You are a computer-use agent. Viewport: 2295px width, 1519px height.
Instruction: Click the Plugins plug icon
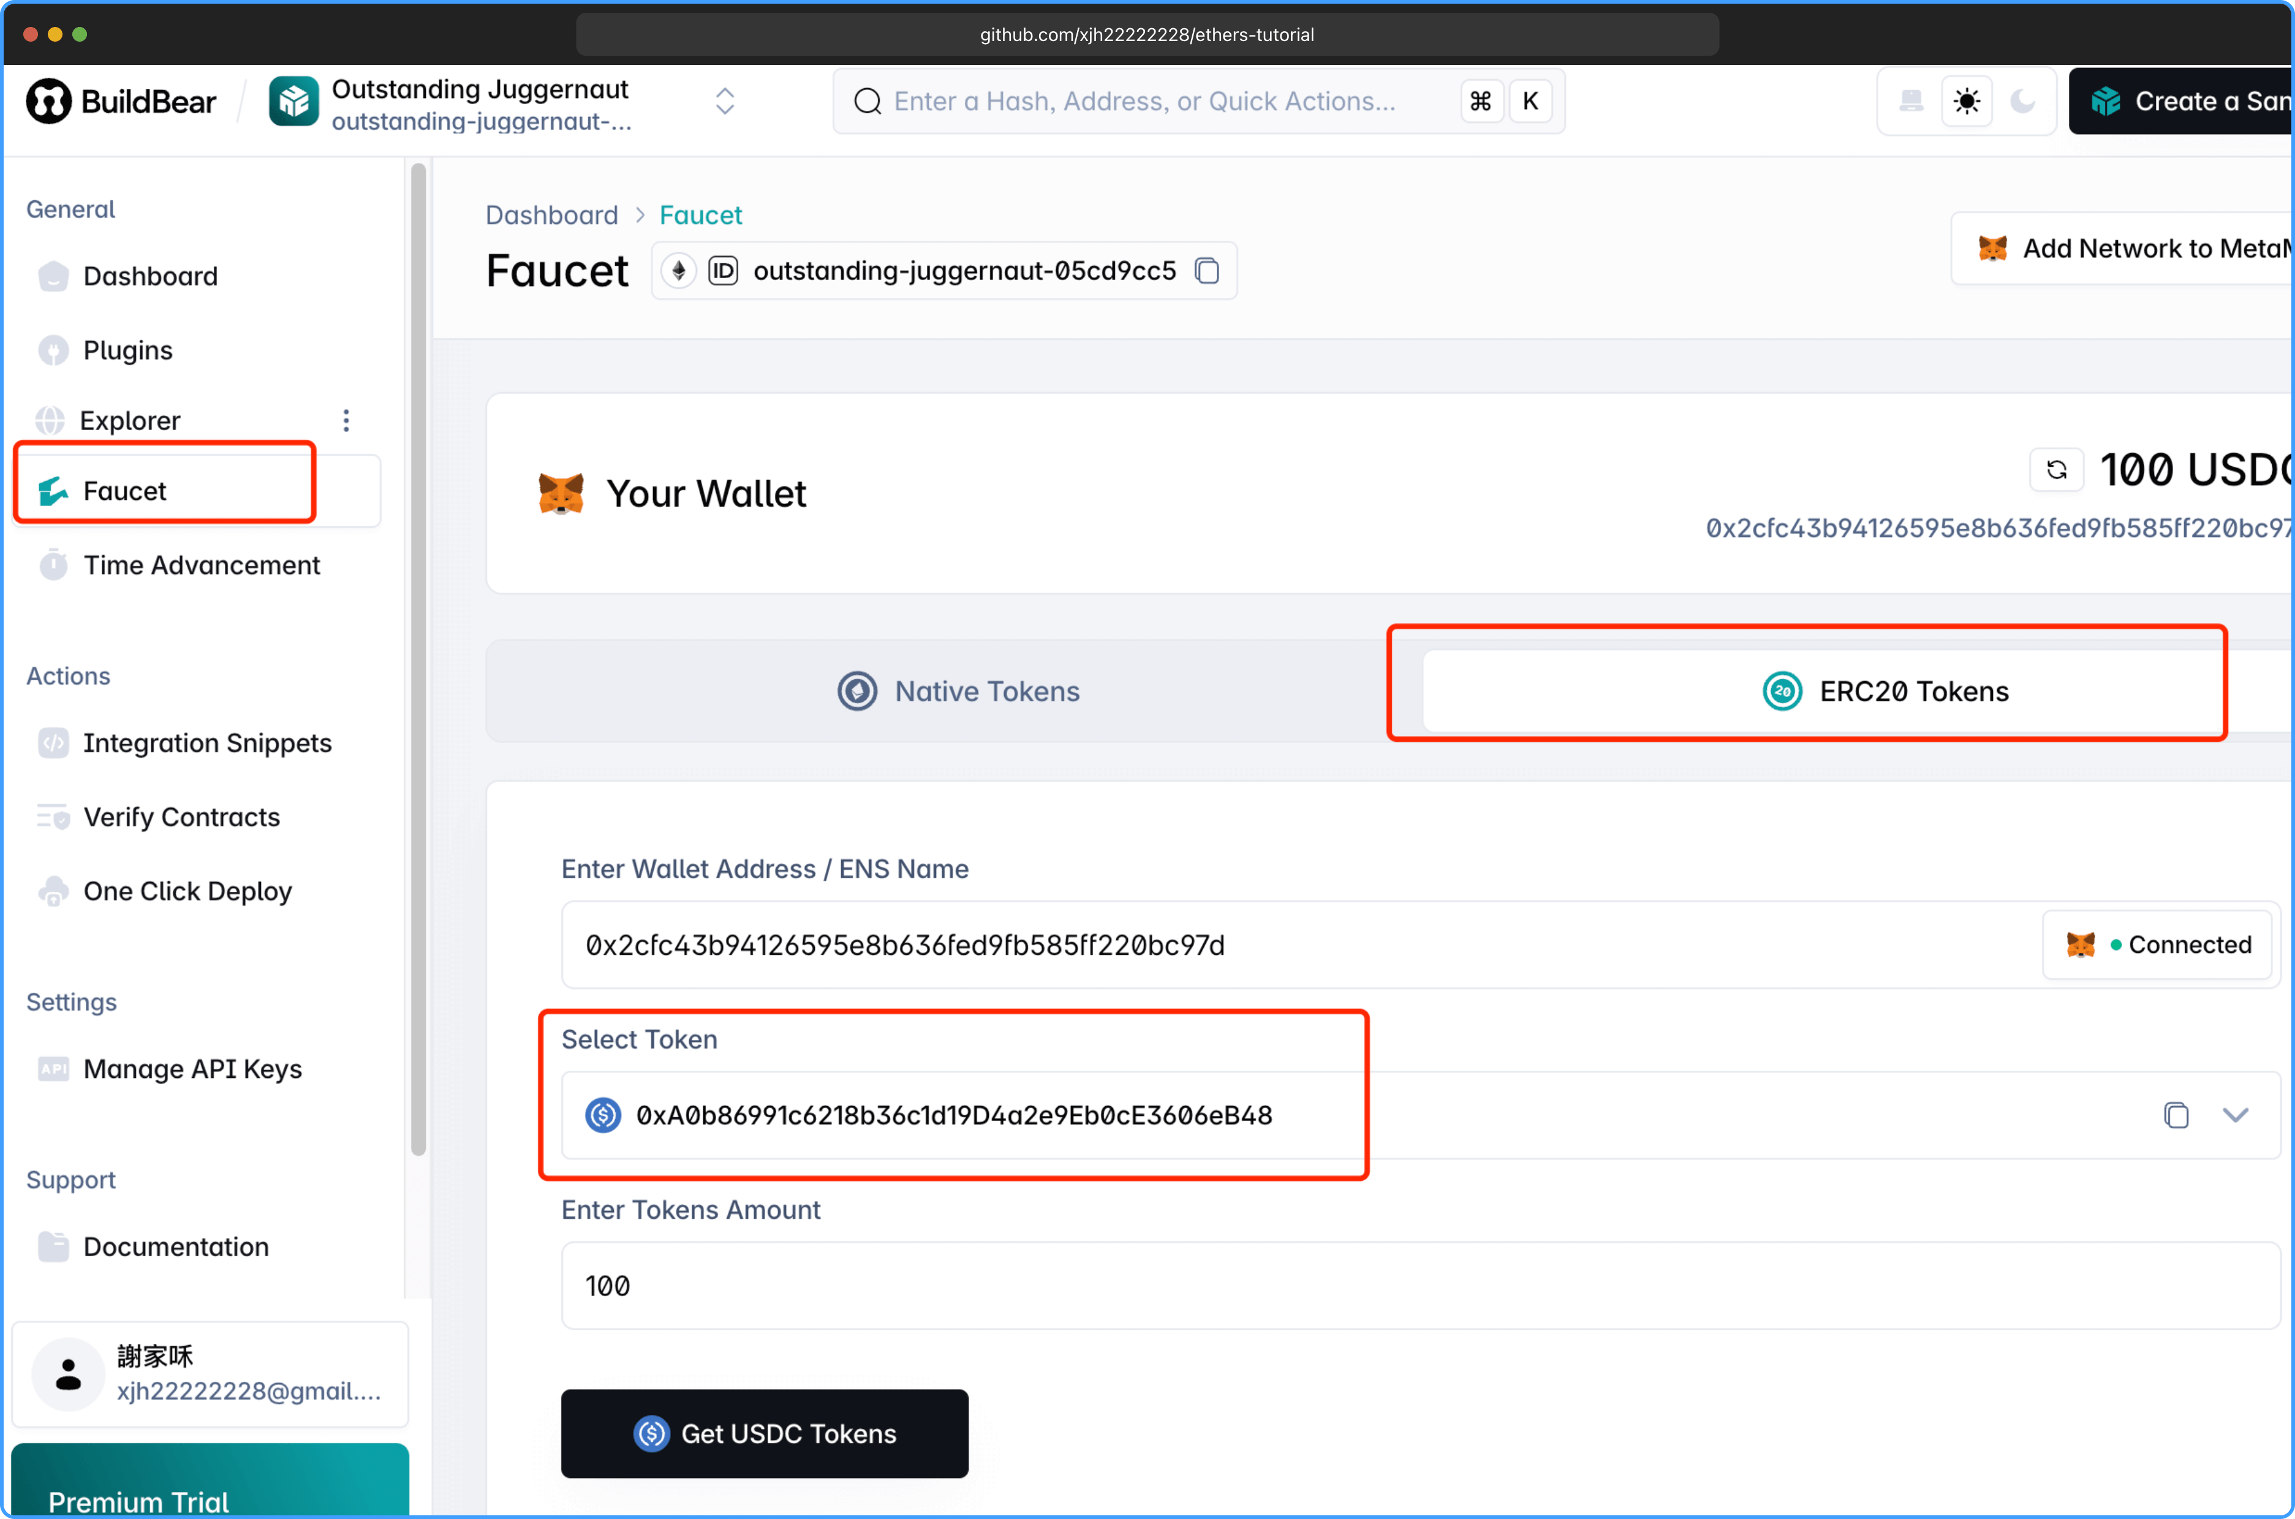click(53, 350)
